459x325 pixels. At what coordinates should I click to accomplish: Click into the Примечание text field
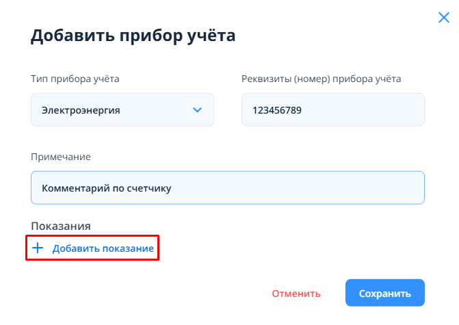point(227,187)
